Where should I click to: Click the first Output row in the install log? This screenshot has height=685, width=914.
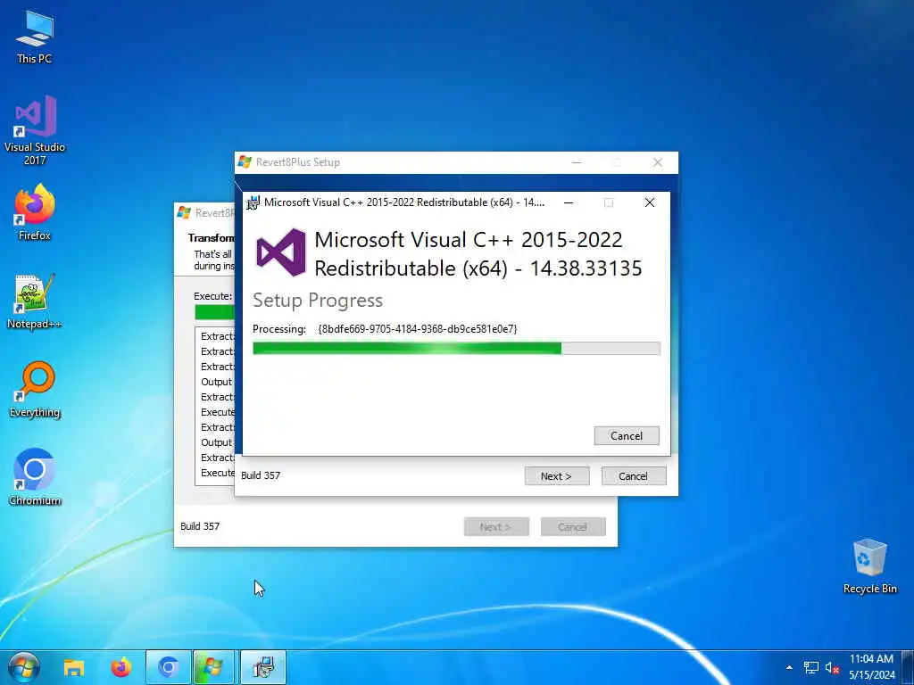pyautogui.click(x=217, y=382)
